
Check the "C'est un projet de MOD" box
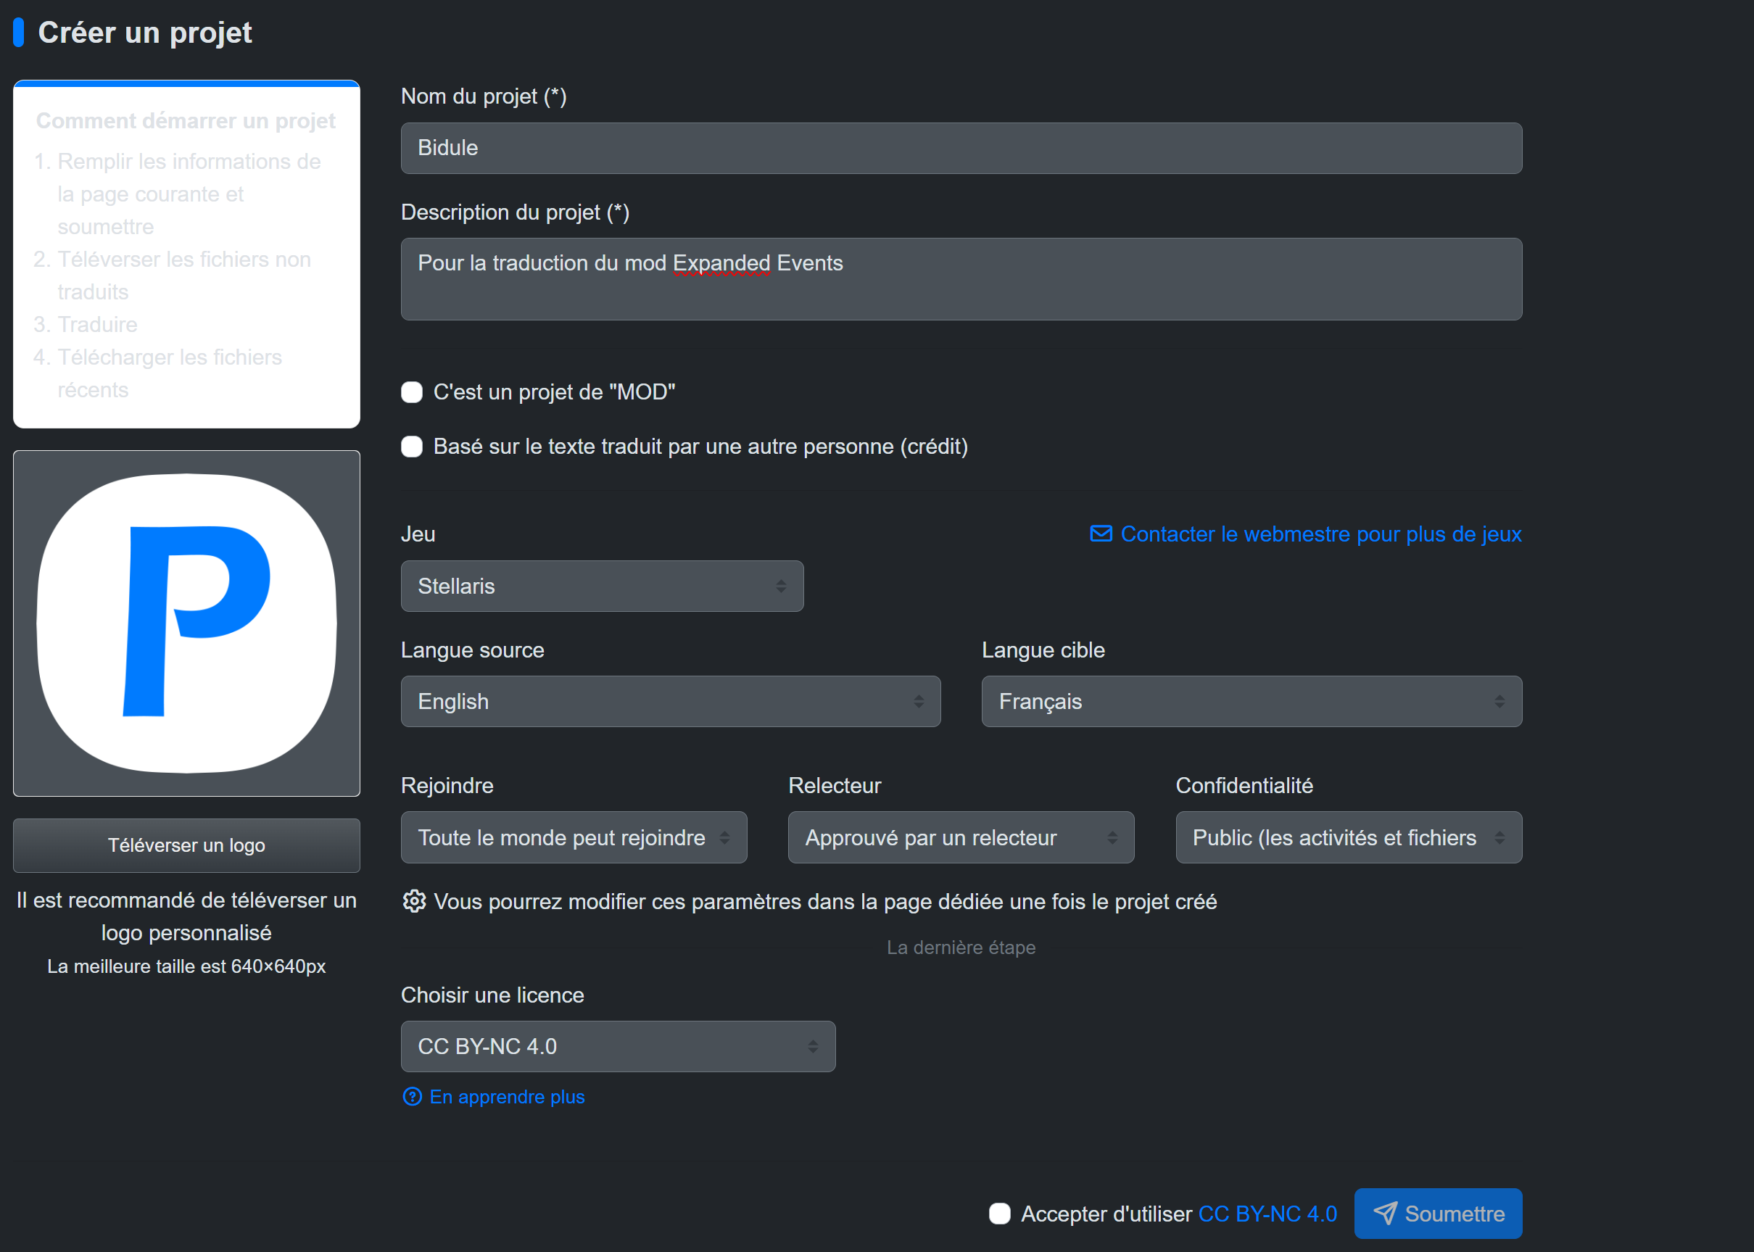tap(412, 391)
